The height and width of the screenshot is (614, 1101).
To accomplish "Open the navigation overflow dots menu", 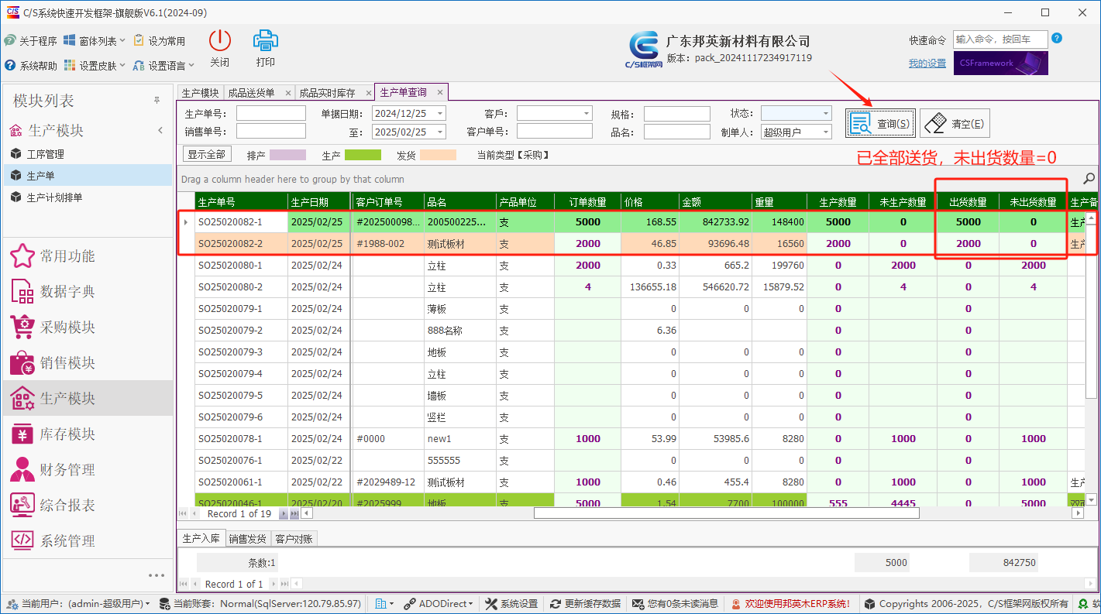I will click(157, 575).
